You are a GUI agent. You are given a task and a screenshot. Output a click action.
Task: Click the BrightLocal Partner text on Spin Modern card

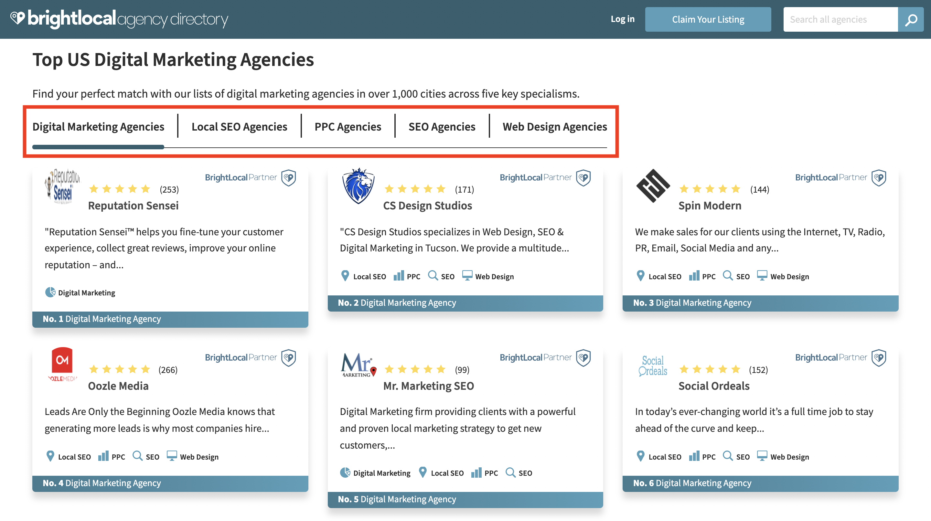click(830, 177)
